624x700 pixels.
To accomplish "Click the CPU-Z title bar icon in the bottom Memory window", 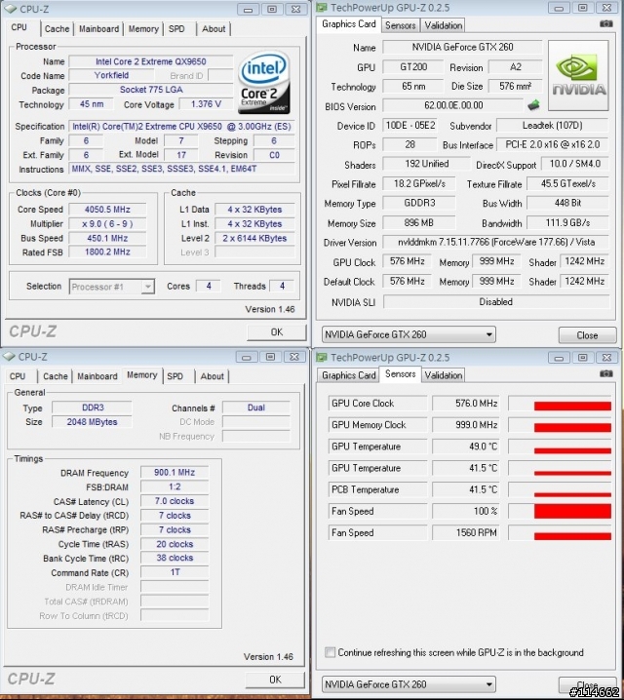I will click(x=9, y=357).
